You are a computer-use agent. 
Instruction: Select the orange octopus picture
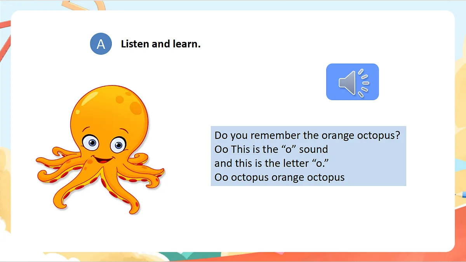[x=101, y=150]
